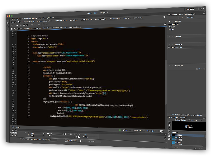This screenshot has height=156, width=218.
Task: Select the Favorites radio option
Action: [189, 120]
